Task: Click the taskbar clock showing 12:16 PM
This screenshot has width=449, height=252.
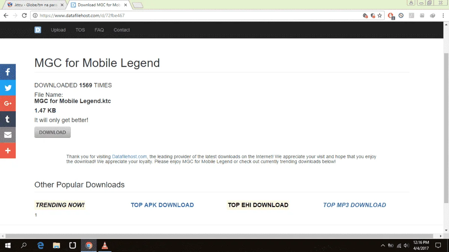Action: point(421,245)
